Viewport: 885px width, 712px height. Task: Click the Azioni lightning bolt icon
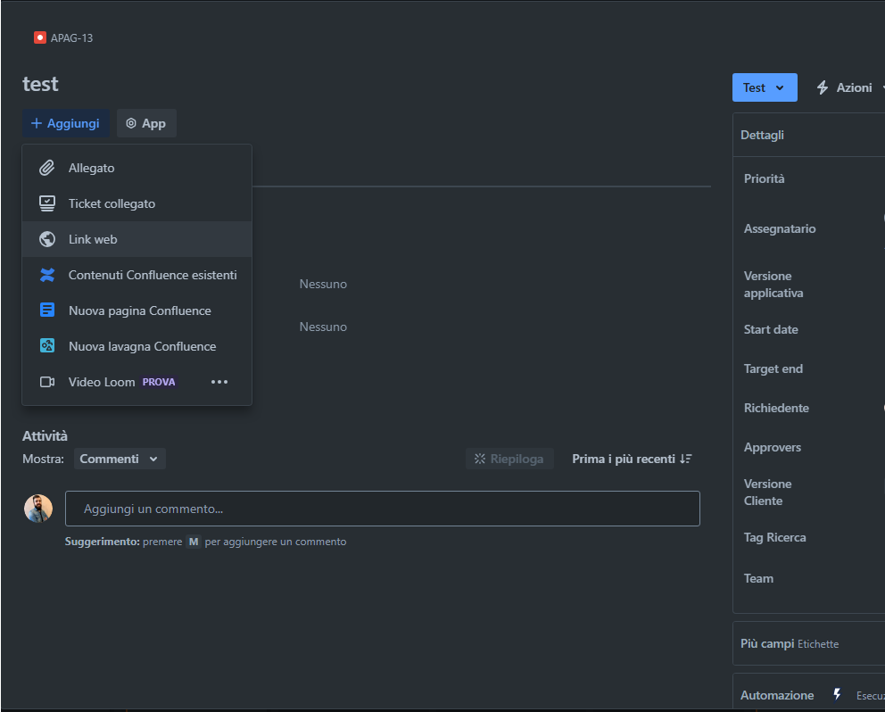pyautogui.click(x=823, y=87)
